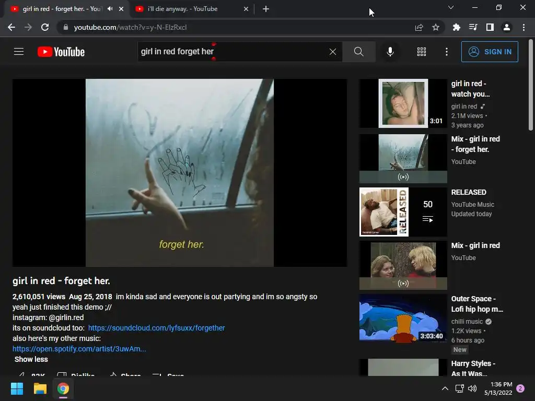Select the video title girl in red - forget her.
Viewport: 535px width, 401px height.
pos(62,281)
